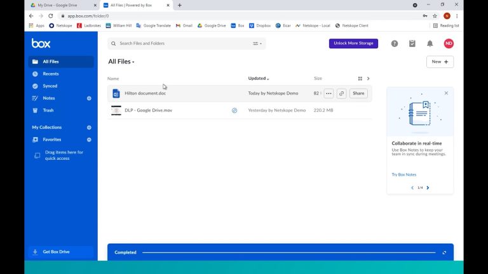Image resolution: width=488 pixels, height=274 pixels.
Task: Open DLP - Google Drive.mov file
Action: [148, 110]
